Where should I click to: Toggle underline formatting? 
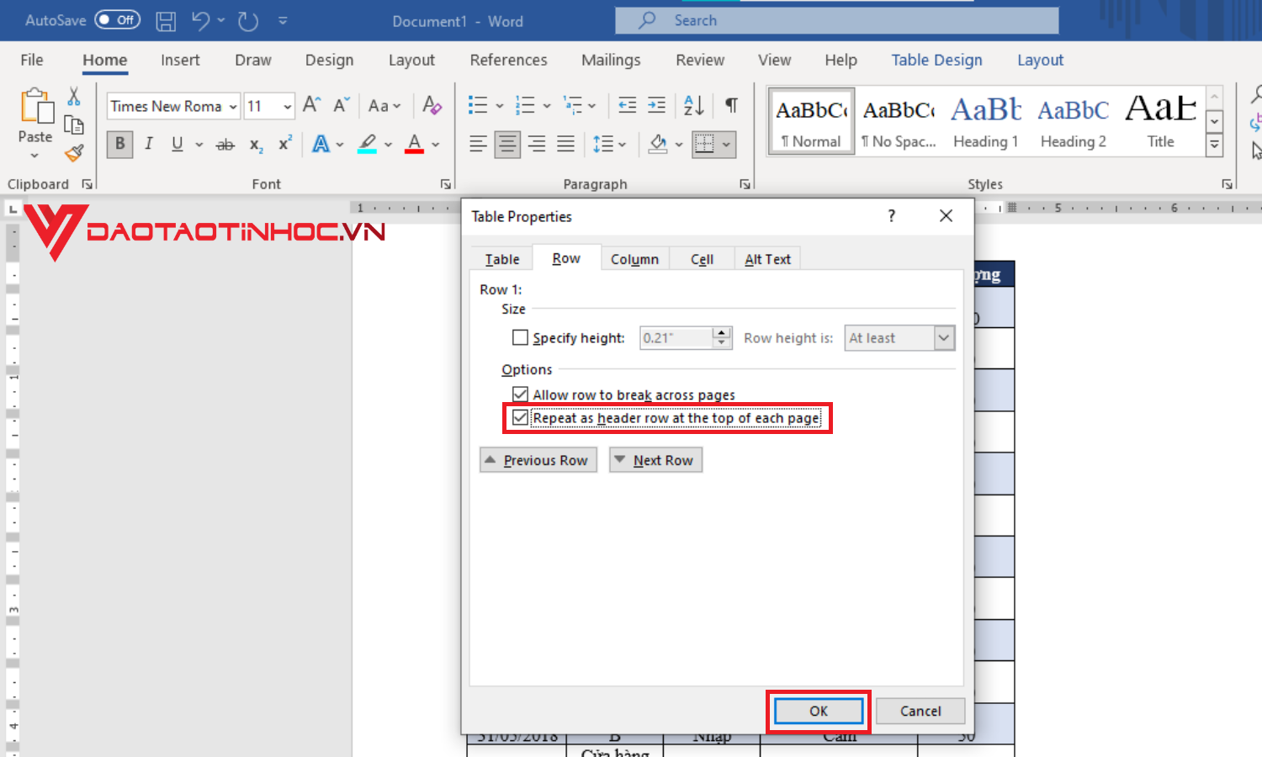pyautogui.click(x=178, y=144)
